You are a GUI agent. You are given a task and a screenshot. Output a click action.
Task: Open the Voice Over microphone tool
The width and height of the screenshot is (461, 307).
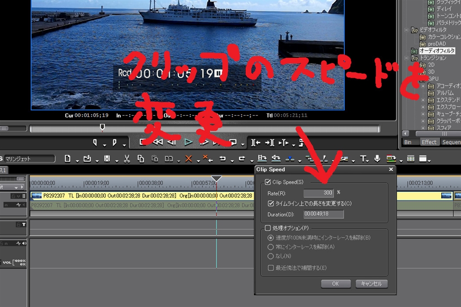coord(377,159)
